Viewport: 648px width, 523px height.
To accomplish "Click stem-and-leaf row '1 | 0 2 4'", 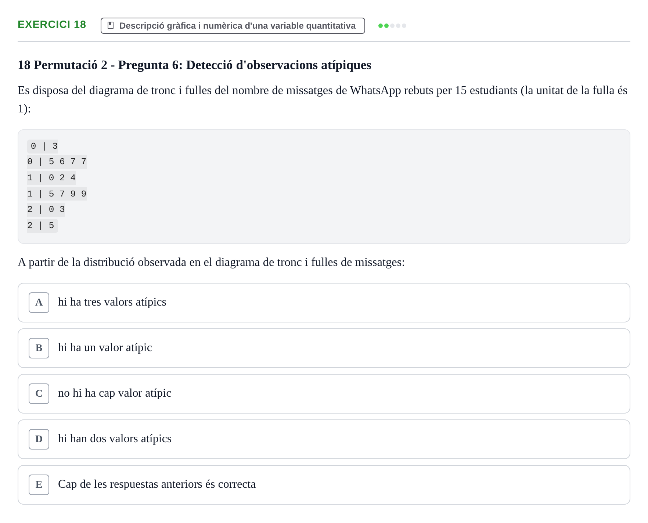I will coord(51,178).
